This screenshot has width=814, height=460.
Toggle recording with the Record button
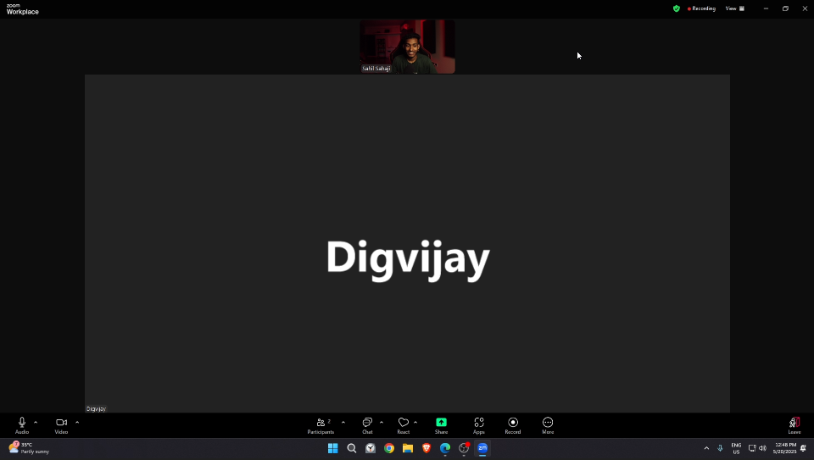click(x=513, y=424)
